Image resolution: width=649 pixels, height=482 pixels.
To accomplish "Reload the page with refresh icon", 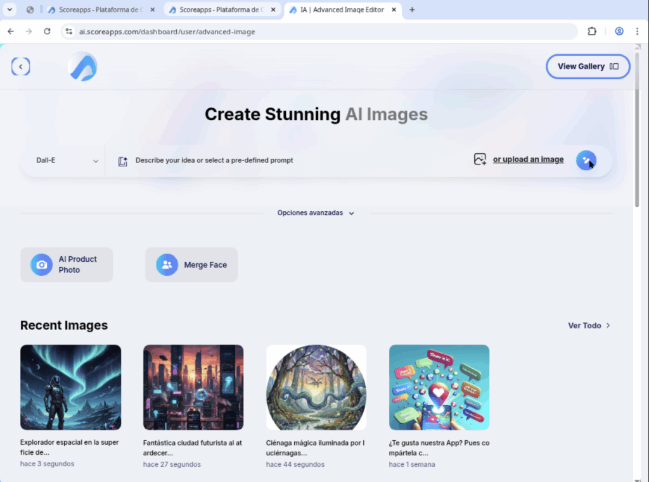I will 47,32.
